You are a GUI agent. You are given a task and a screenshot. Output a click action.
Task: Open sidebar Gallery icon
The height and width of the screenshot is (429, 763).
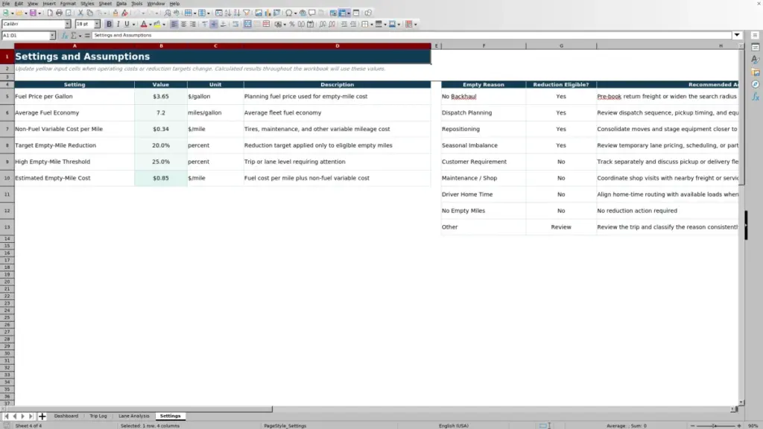tap(756, 72)
